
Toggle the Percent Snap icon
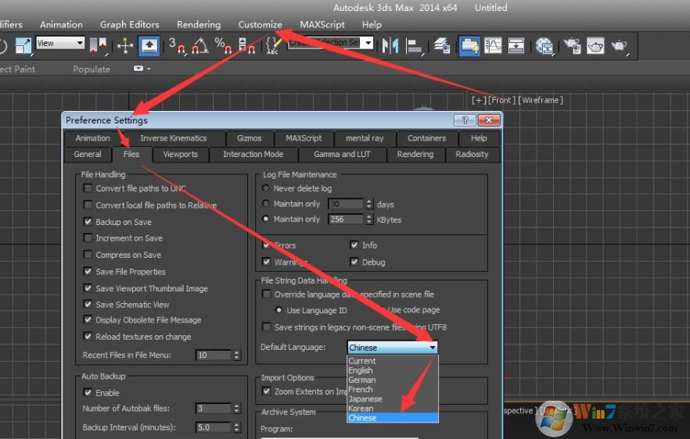[223, 45]
